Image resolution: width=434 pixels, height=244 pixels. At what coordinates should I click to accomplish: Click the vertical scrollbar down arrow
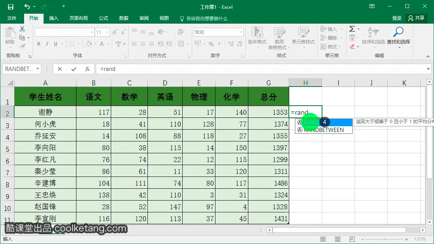[429, 222]
